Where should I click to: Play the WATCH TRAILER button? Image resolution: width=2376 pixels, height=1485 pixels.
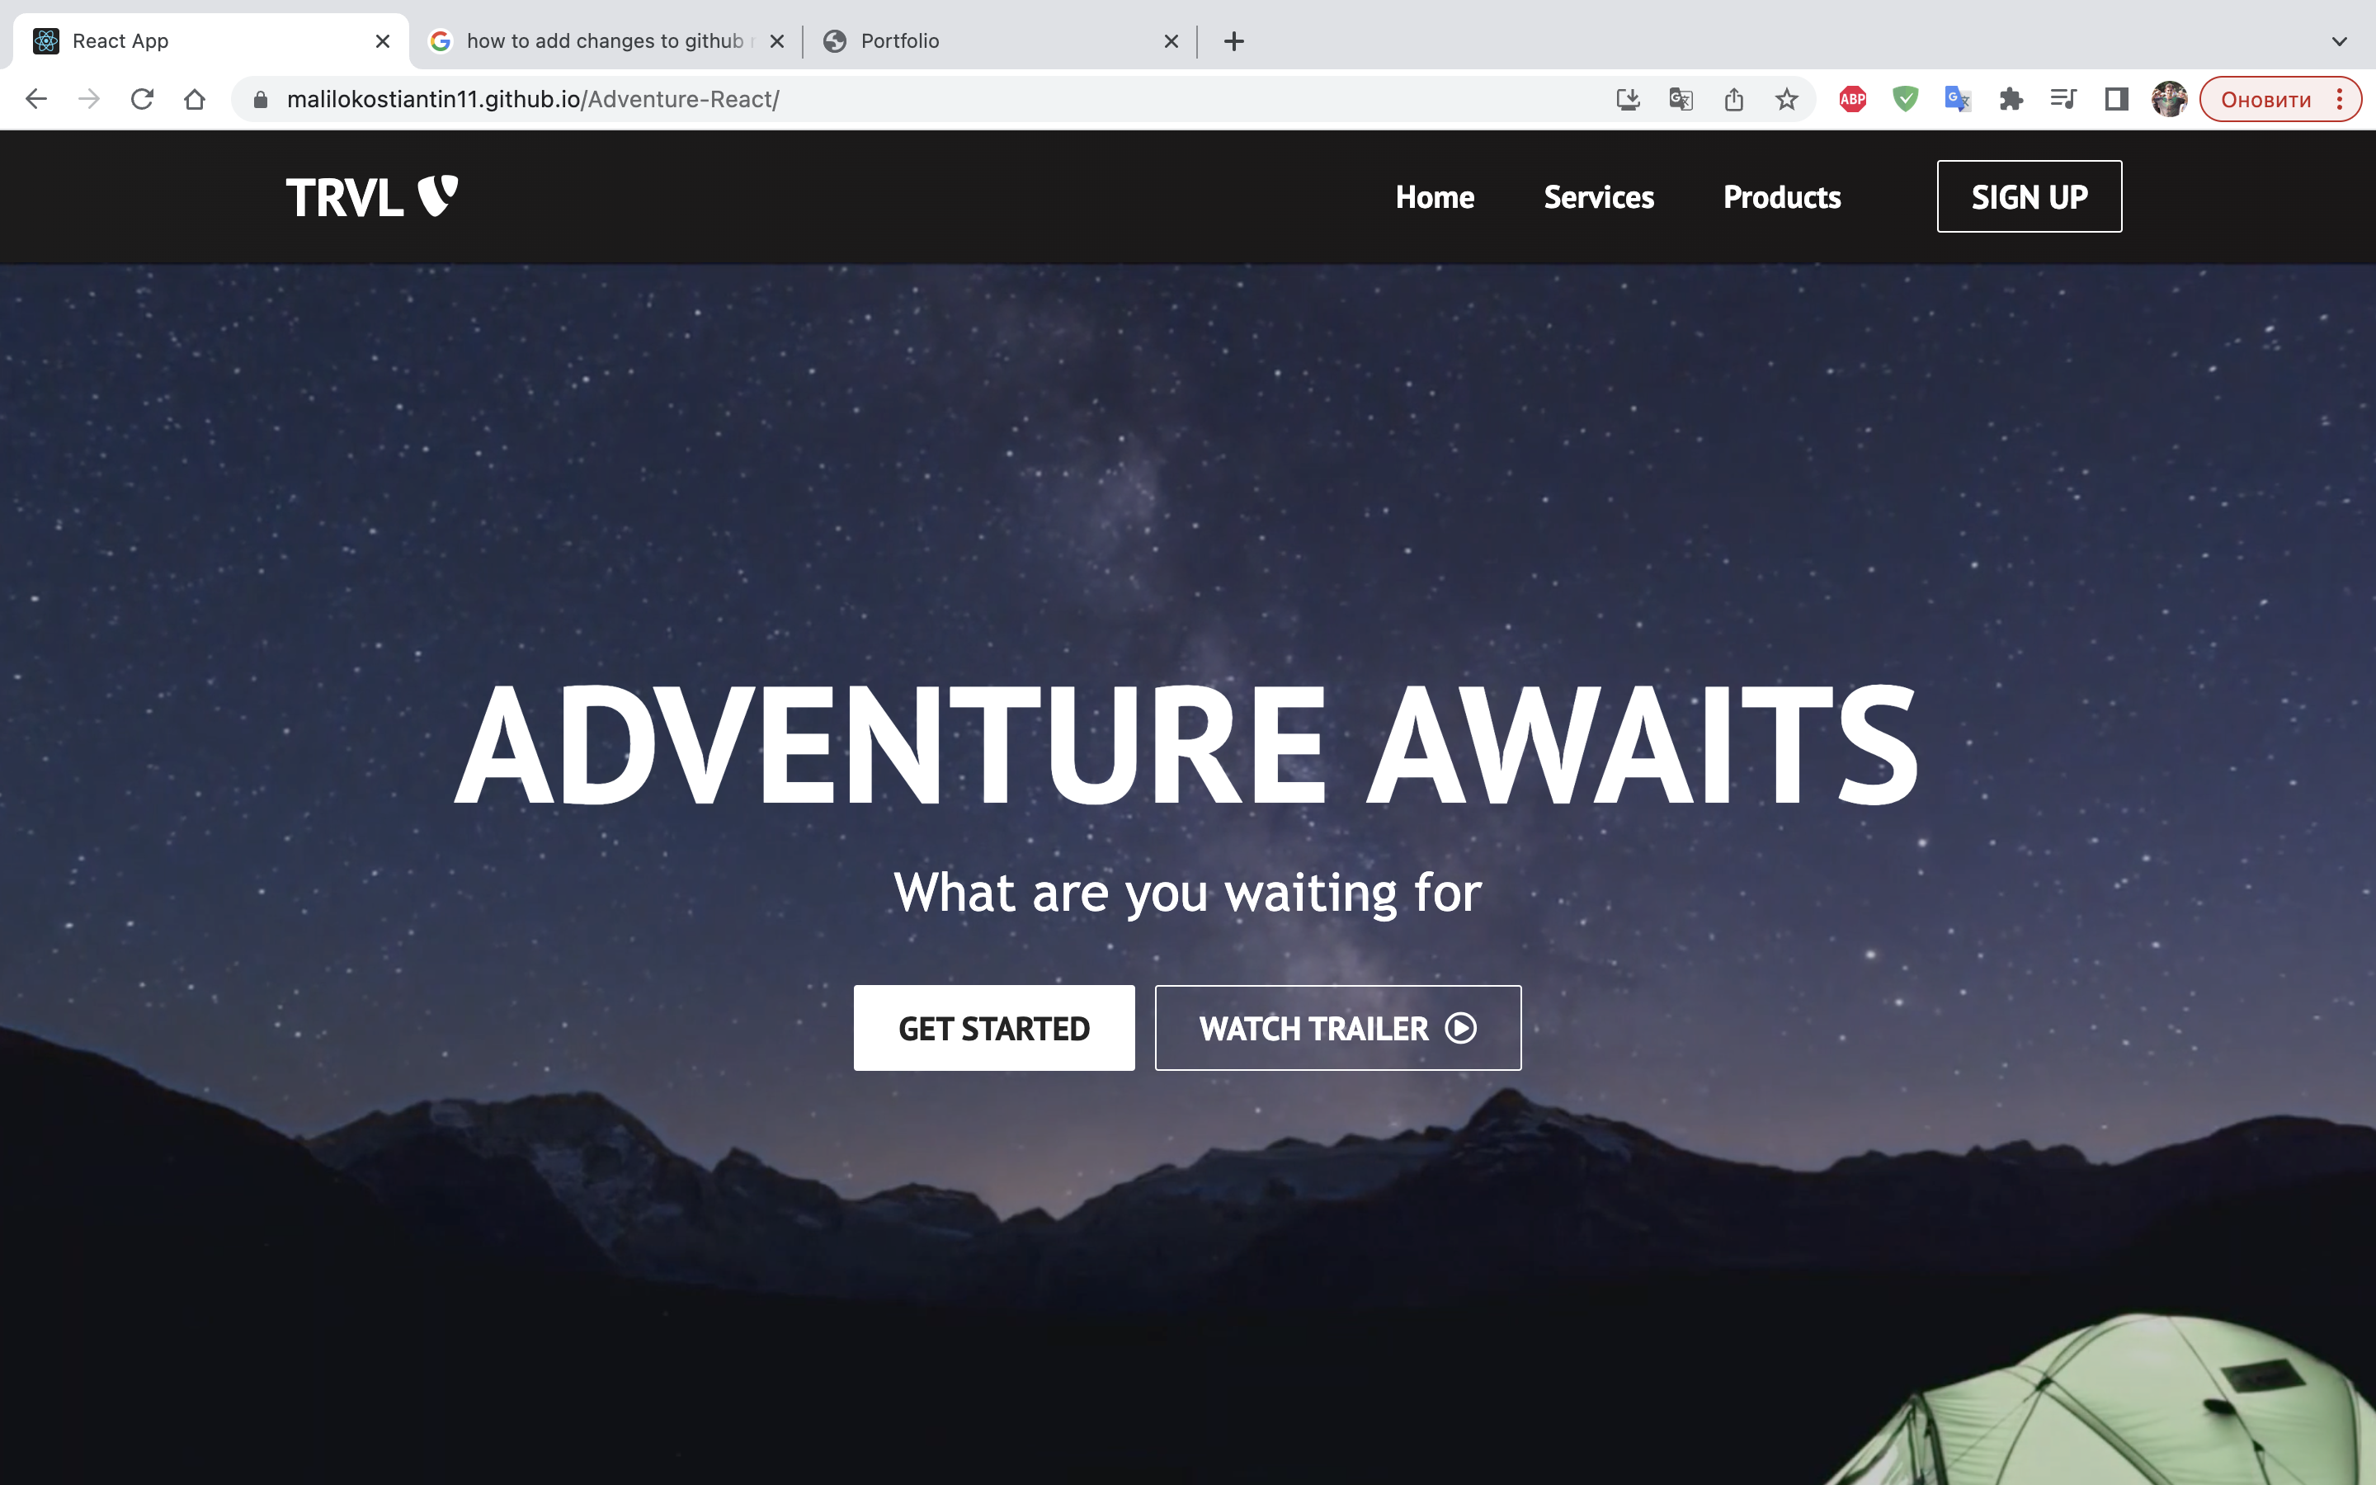coord(1337,1028)
